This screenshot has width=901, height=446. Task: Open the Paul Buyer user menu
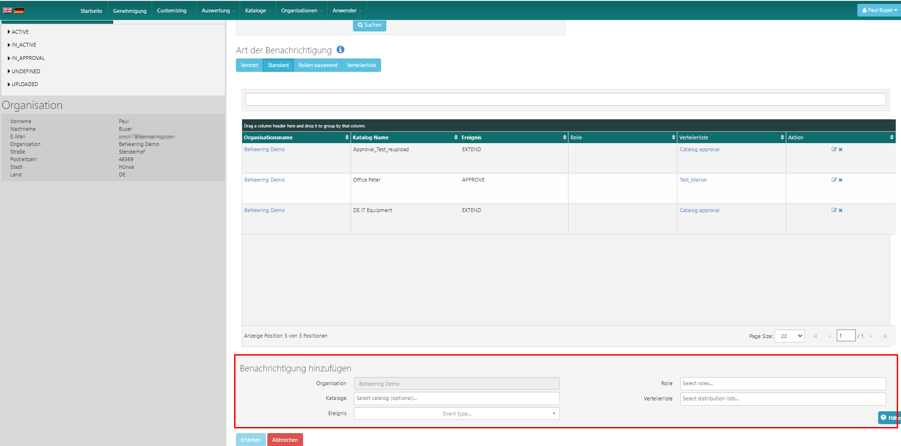tap(879, 10)
